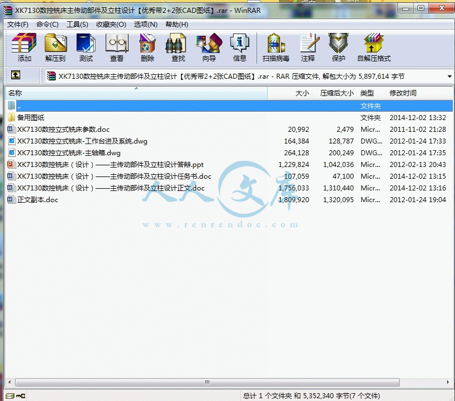The width and height of the screenshot is (455, 401).
Task: Select the 备用图纸 folder name
Action: (x=31, y=118)
